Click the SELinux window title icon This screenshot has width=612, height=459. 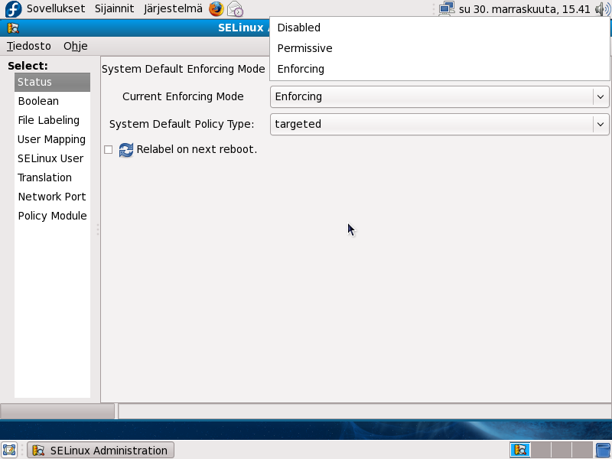pos(13,28)
